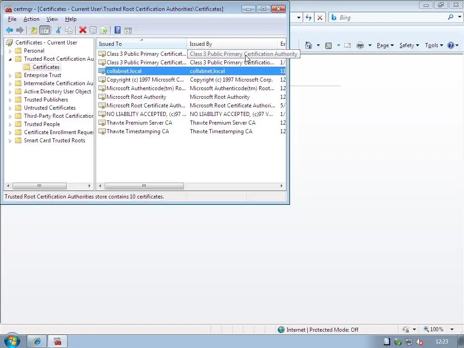Click the Back arrow in certmgr toolbar
Screen dimensions: 464x348
(x=10, y=30)
